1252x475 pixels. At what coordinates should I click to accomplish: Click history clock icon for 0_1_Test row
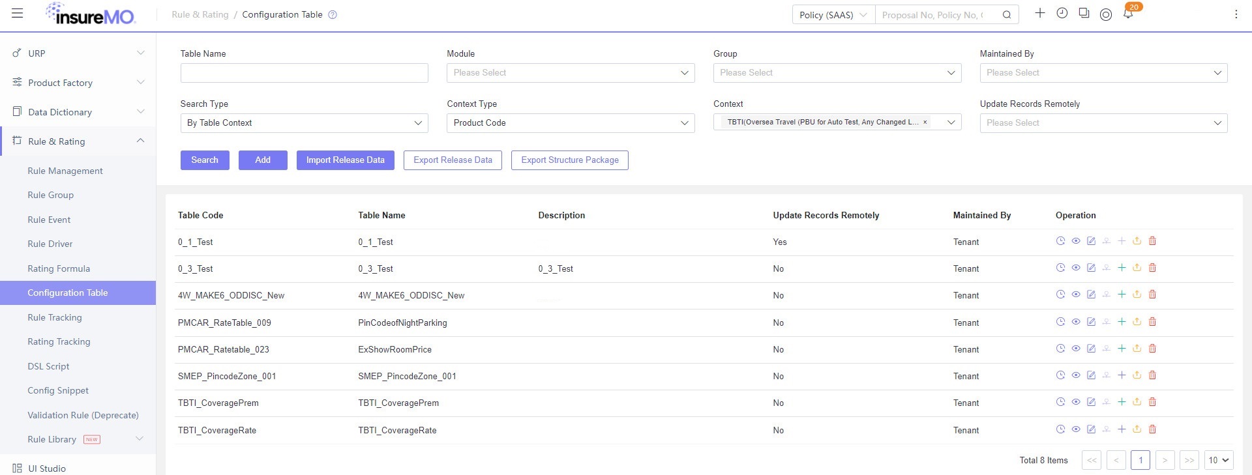coord(1060,241)
